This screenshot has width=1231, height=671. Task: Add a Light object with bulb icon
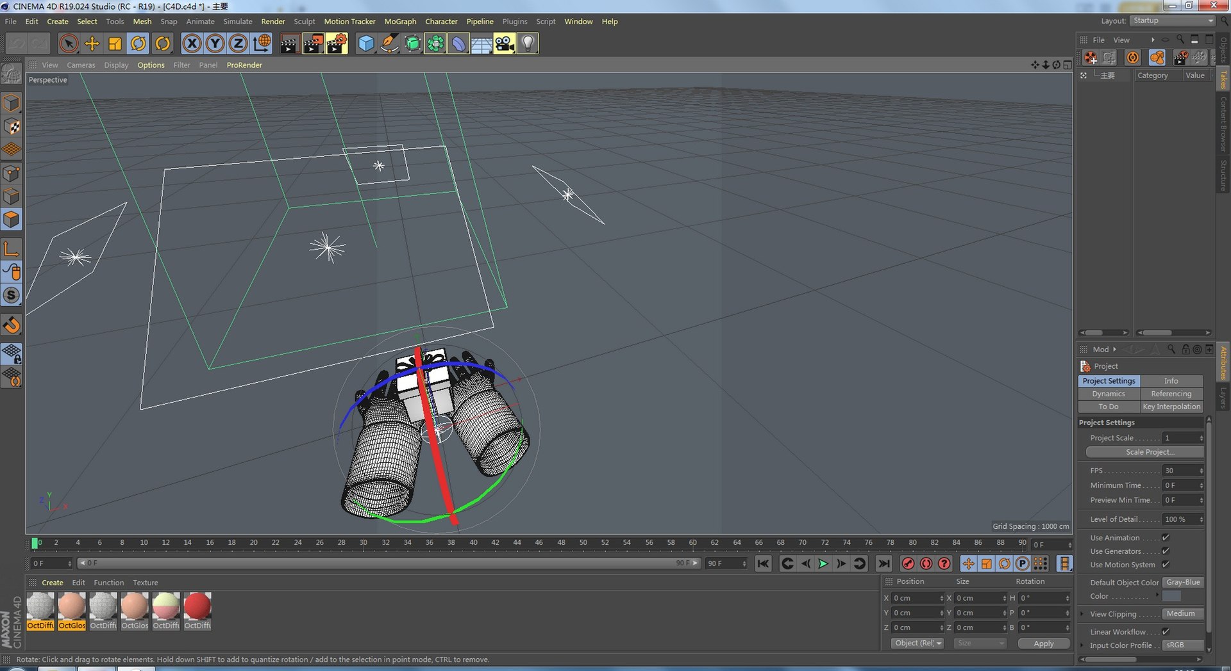(x=528, y=44)
